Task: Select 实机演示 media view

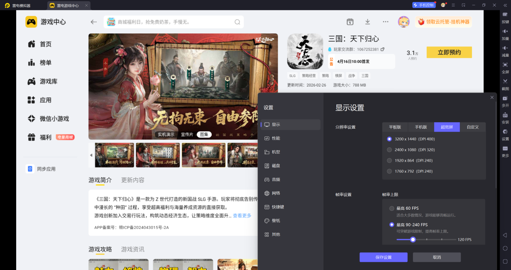Action: [x=166, y=134]
